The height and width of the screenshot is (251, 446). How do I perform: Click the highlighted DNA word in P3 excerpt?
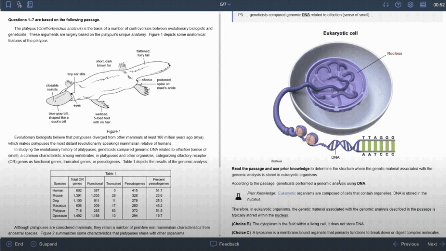click(x=306, y=15)
